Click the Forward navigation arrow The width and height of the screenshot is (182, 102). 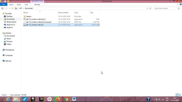[6, 8]
